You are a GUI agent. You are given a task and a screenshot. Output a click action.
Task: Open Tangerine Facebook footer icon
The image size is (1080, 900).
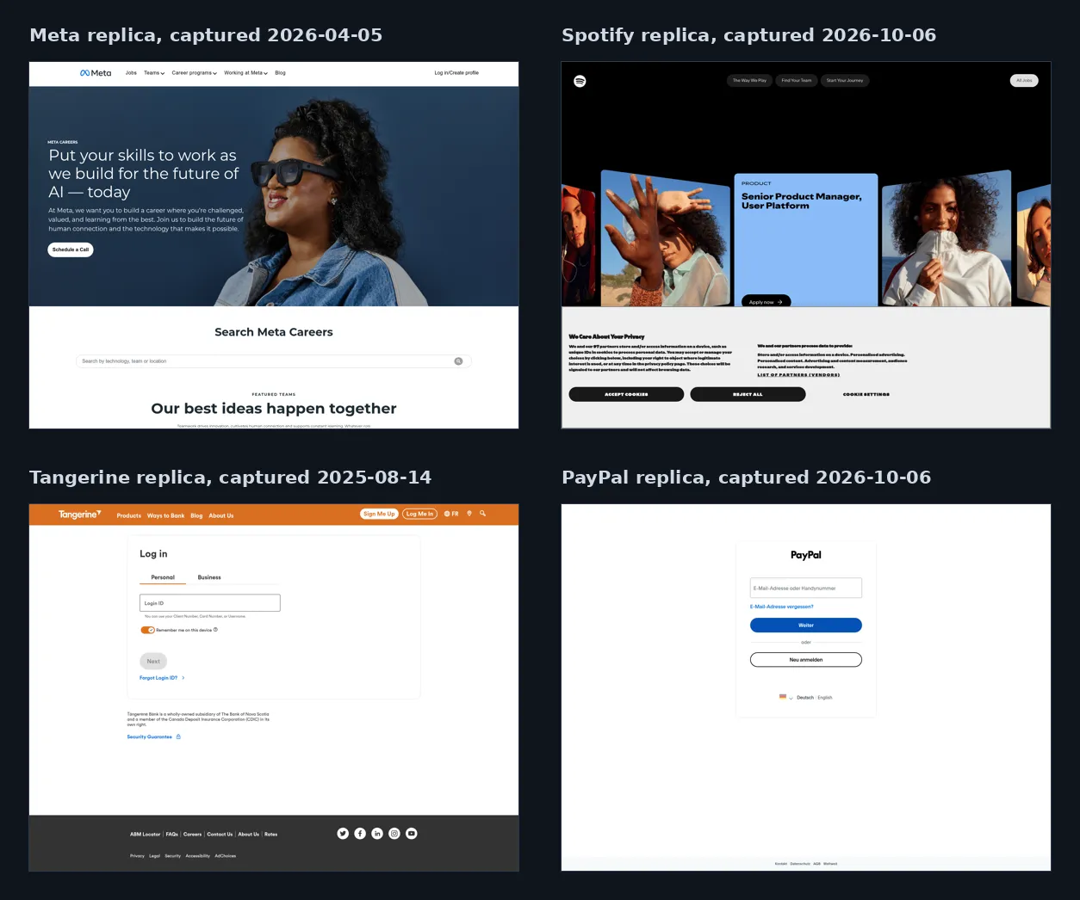[360, 834]
